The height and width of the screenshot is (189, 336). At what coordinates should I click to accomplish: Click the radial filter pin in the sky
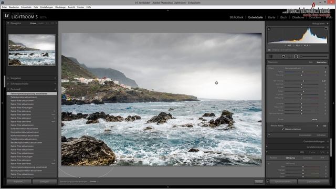pos(216,83)
